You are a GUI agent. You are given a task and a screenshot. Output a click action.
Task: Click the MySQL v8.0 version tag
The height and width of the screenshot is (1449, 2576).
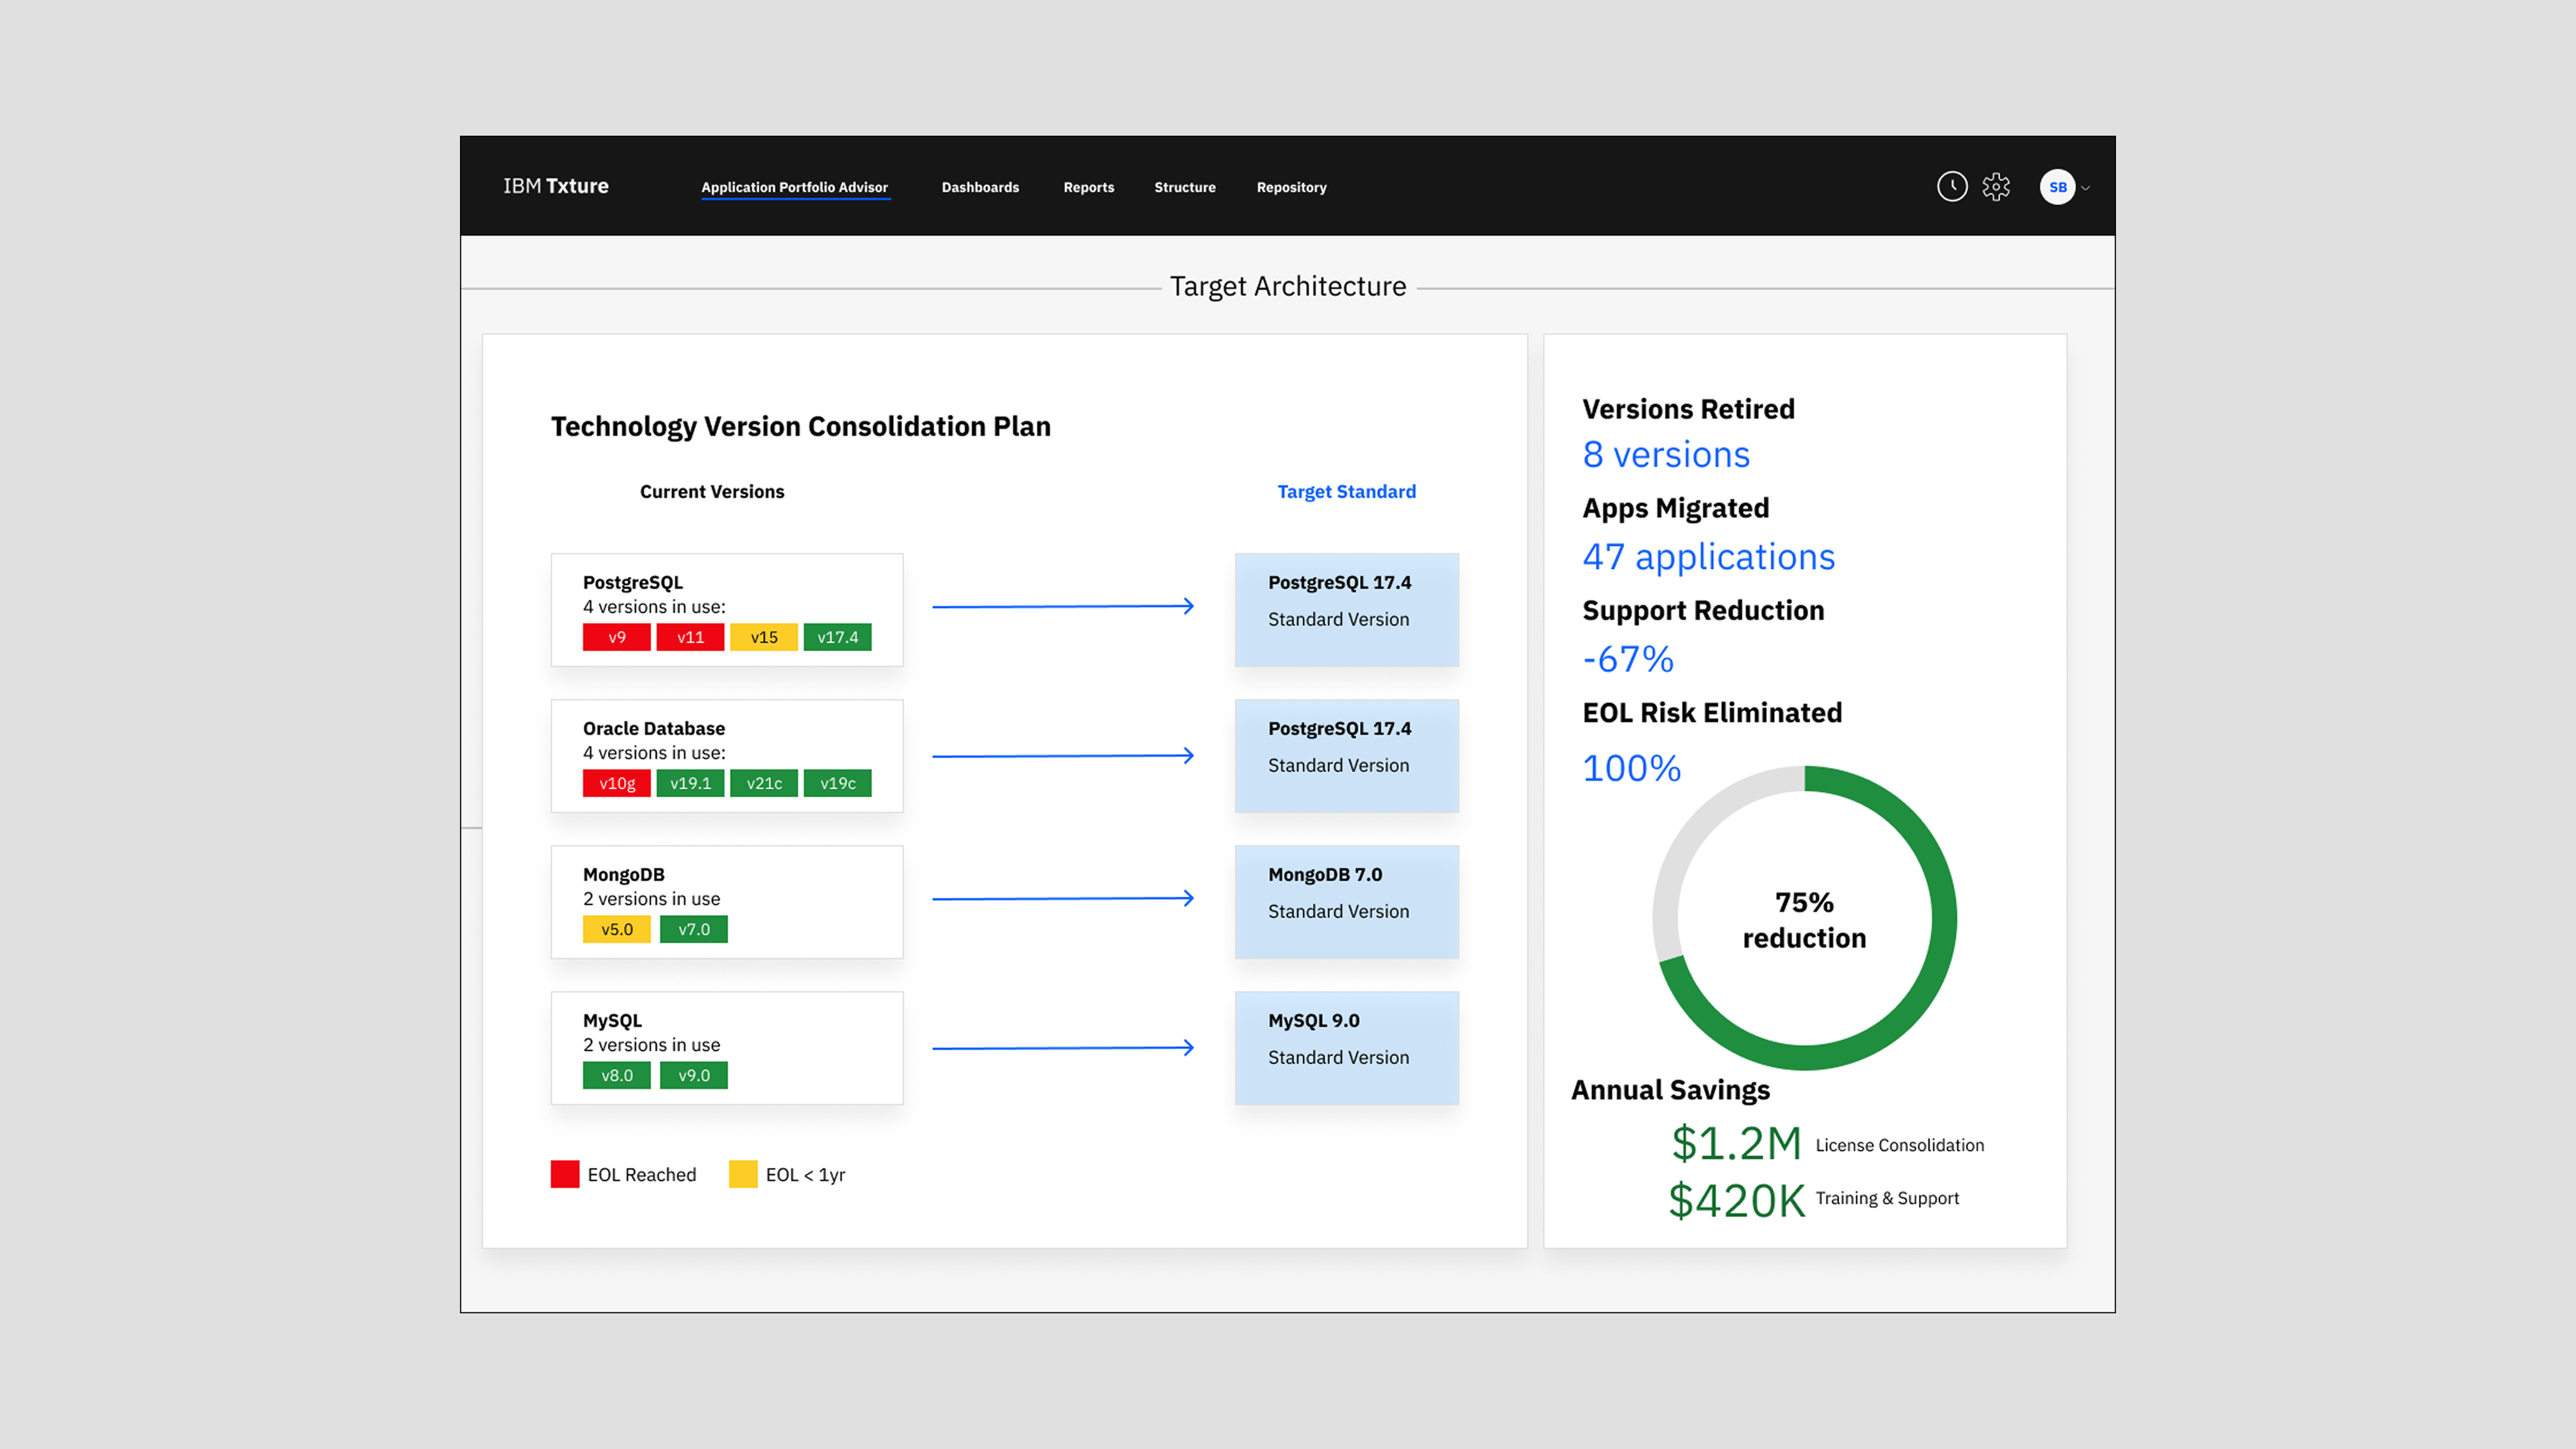pos(617,1075)
